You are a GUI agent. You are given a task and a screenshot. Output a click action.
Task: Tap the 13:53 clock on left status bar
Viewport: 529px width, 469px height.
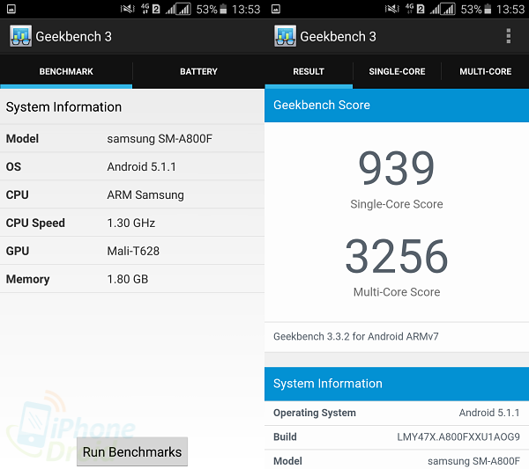(246, 9)
